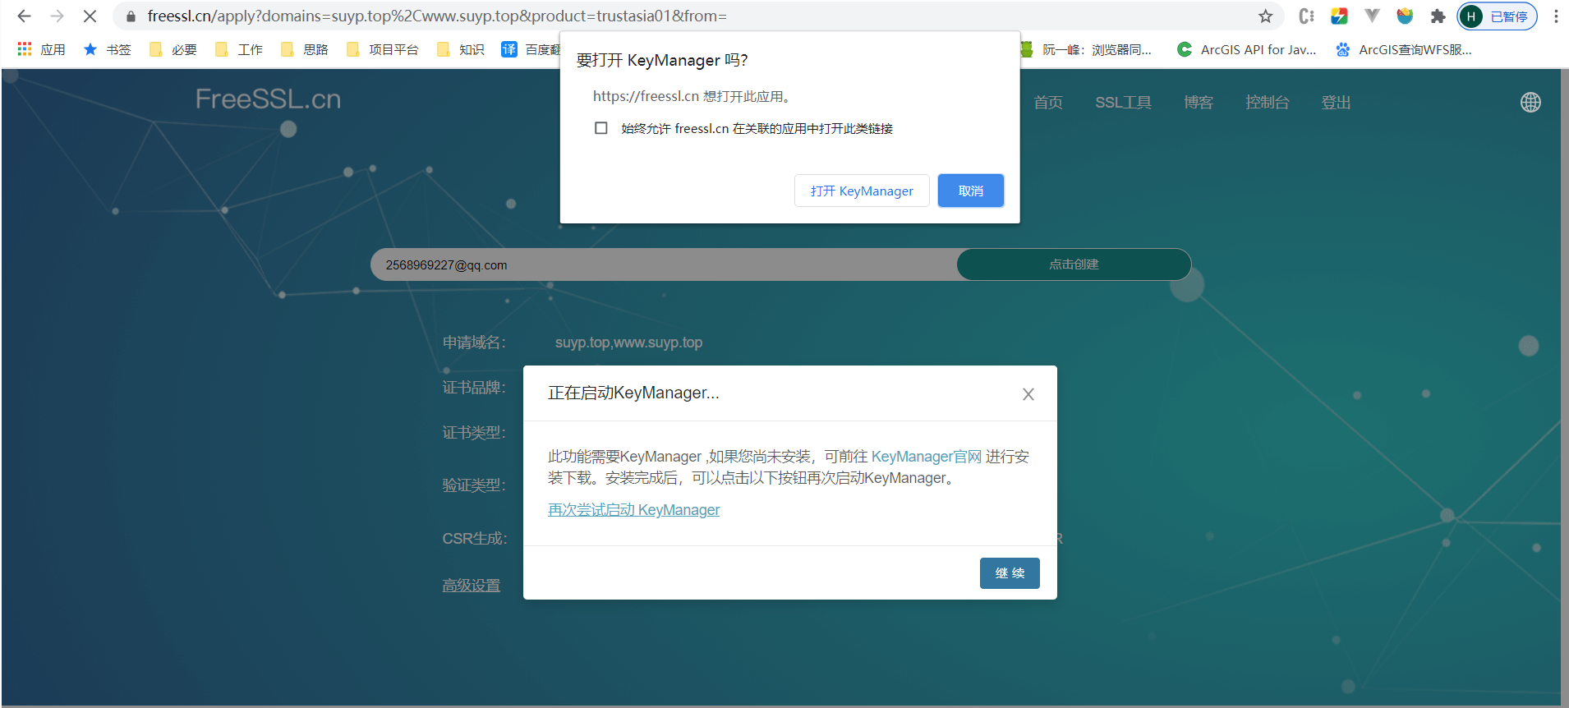Click the page vertical scrollbar

pos(1564,386)
